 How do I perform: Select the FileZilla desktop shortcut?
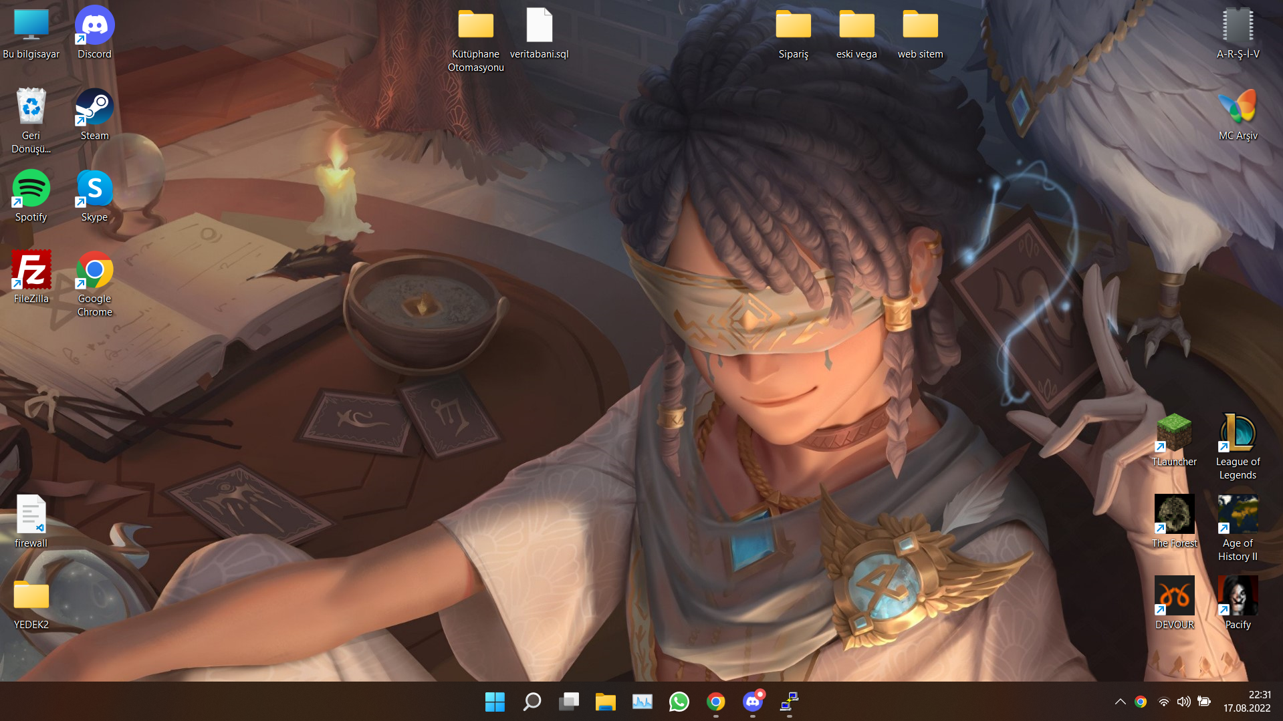(31, 278)
